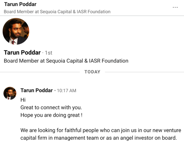Click Tarun Poddar's large profile photo
The image size is (184, 144).
(x=16, y=31)
